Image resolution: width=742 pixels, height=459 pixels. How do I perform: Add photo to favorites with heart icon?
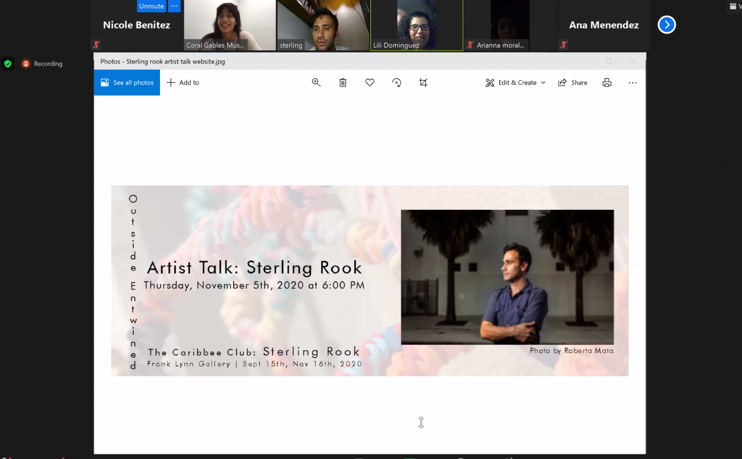pos(370,82)
